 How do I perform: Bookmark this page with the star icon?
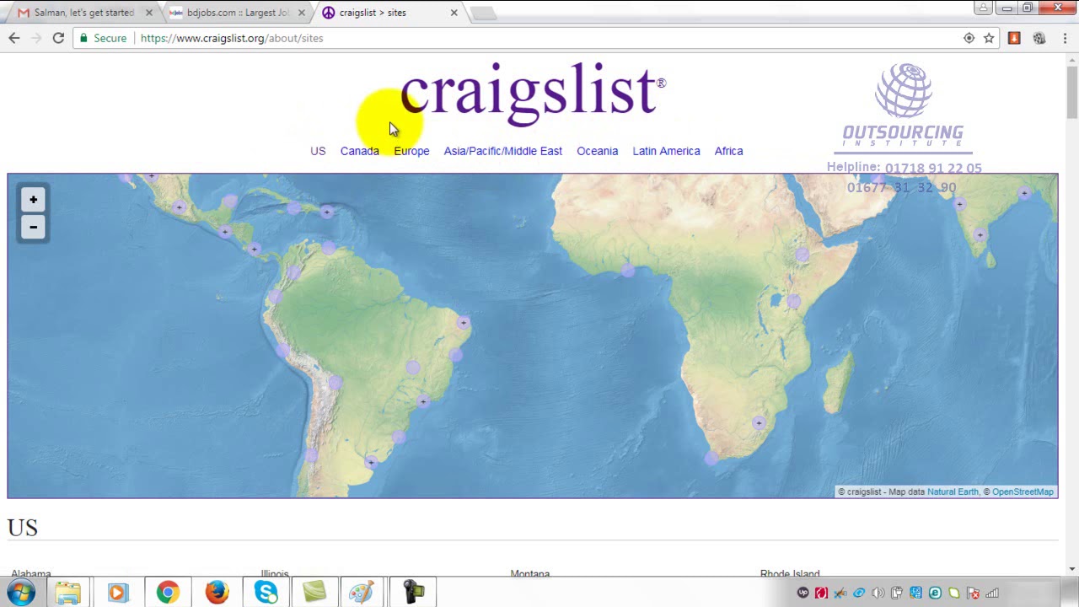(x=989, y=38)
